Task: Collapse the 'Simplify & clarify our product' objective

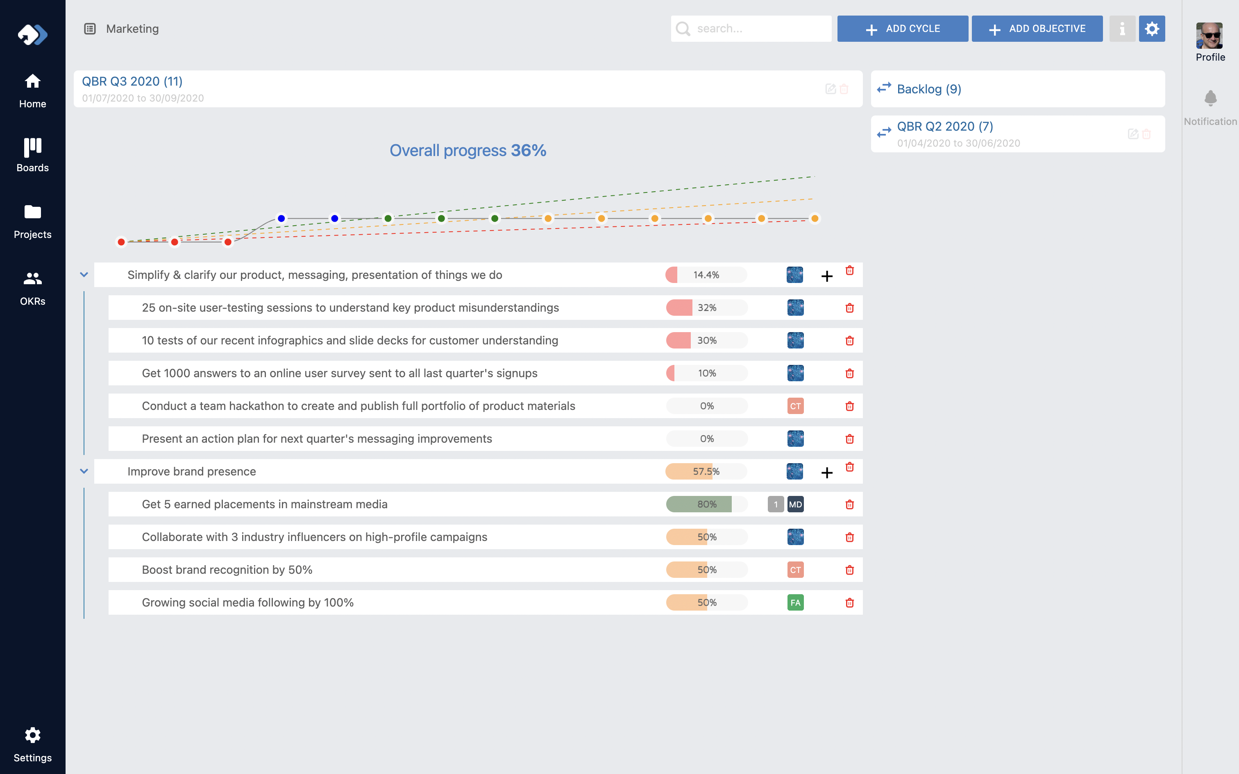Action: coord(84,274)
